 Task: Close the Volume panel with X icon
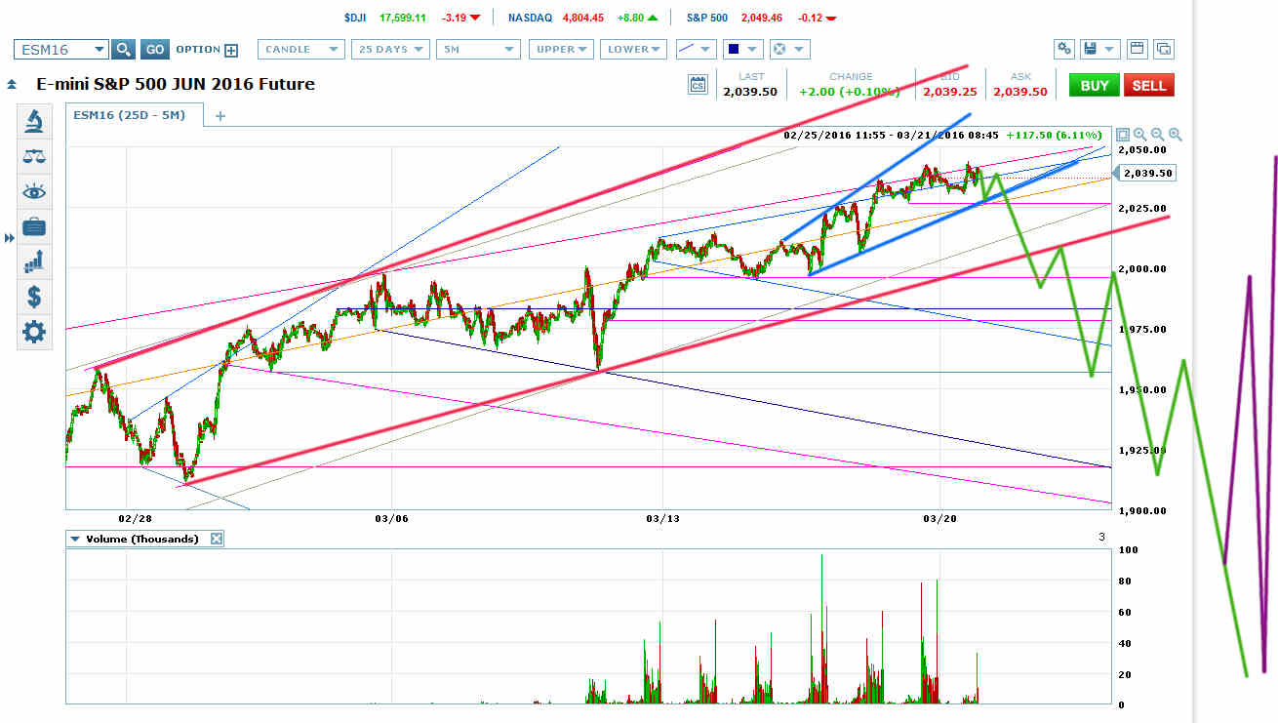(x=217, y=539)
